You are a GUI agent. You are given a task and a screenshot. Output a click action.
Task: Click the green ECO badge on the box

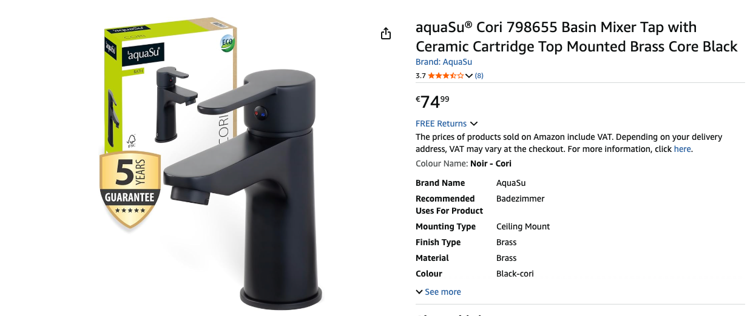click(x=228, y=45)
